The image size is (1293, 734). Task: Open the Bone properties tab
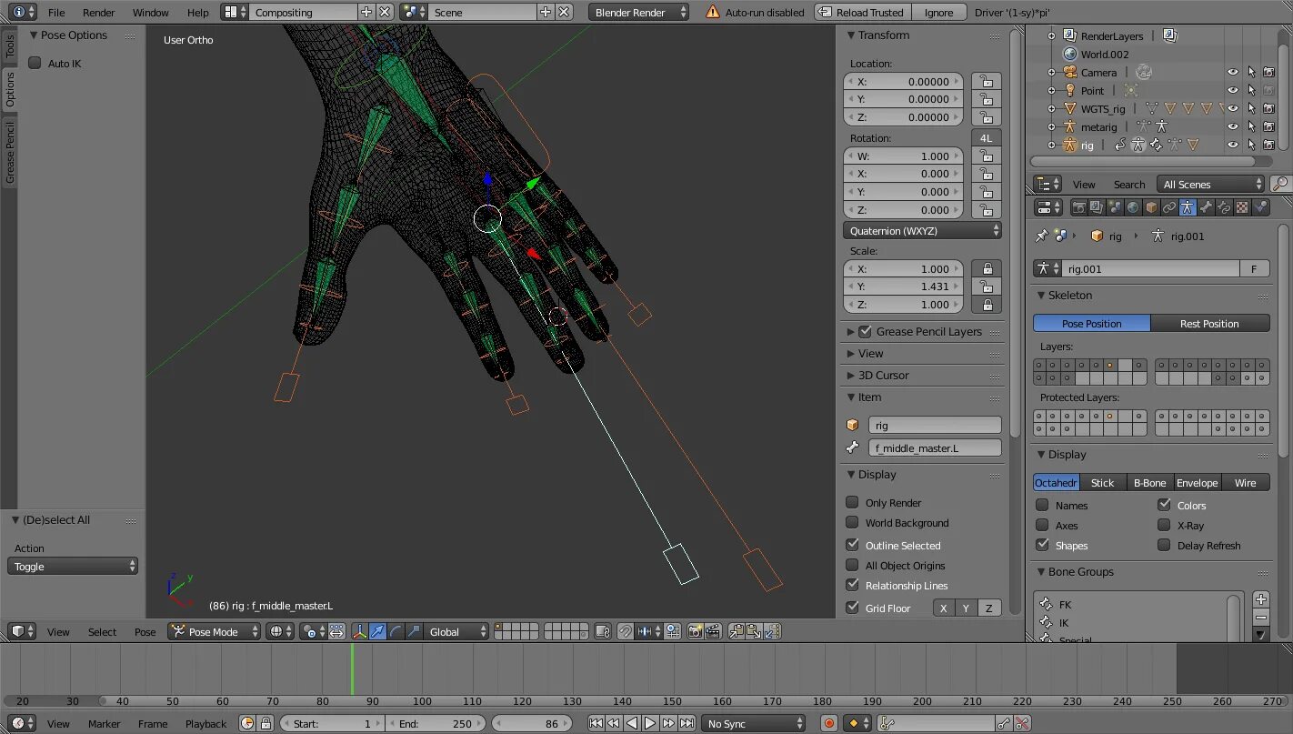point(1206,207)
